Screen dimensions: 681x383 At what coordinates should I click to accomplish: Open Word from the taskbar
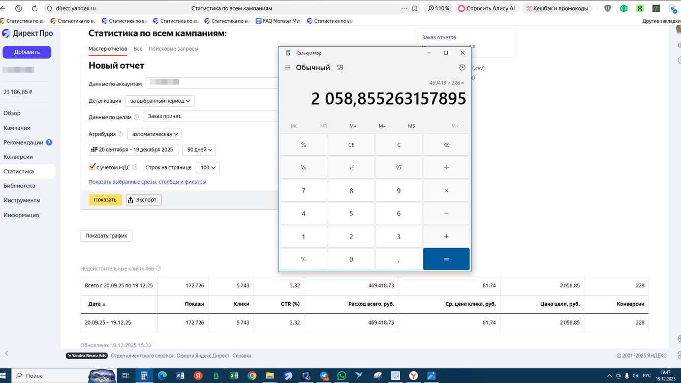click(180, 376)
